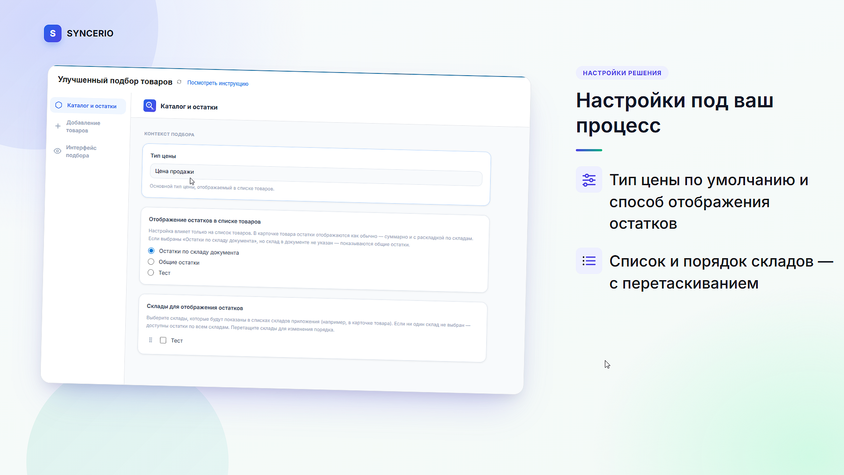Image resolution: width=844 pixels, height=475 pixels.
Task: Click the 'КОНТЕКСТ ПОДБОРА' section label
Action: pos(169,134)
